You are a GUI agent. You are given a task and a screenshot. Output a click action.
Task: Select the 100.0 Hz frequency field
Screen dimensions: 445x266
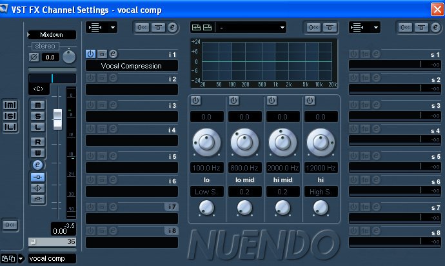pos(206,168)
